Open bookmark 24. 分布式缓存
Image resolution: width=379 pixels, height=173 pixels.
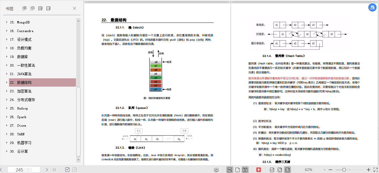tap(22, 100)
